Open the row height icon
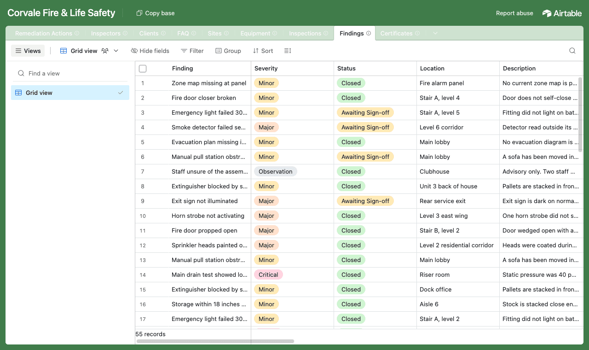Screen dimensions: 589x350 tap(288, 51)
